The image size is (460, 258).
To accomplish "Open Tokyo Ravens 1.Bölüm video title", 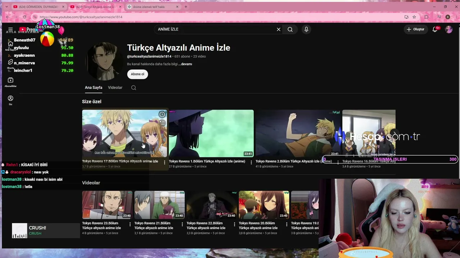I will [x=207, y=162].
